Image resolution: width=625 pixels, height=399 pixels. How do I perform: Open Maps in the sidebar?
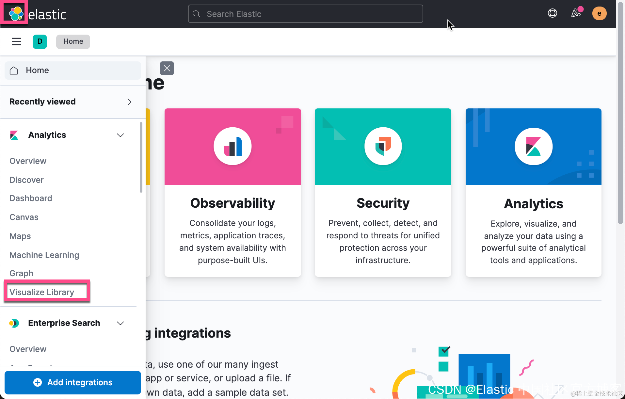pyautogui.click(x=20, y=236)
